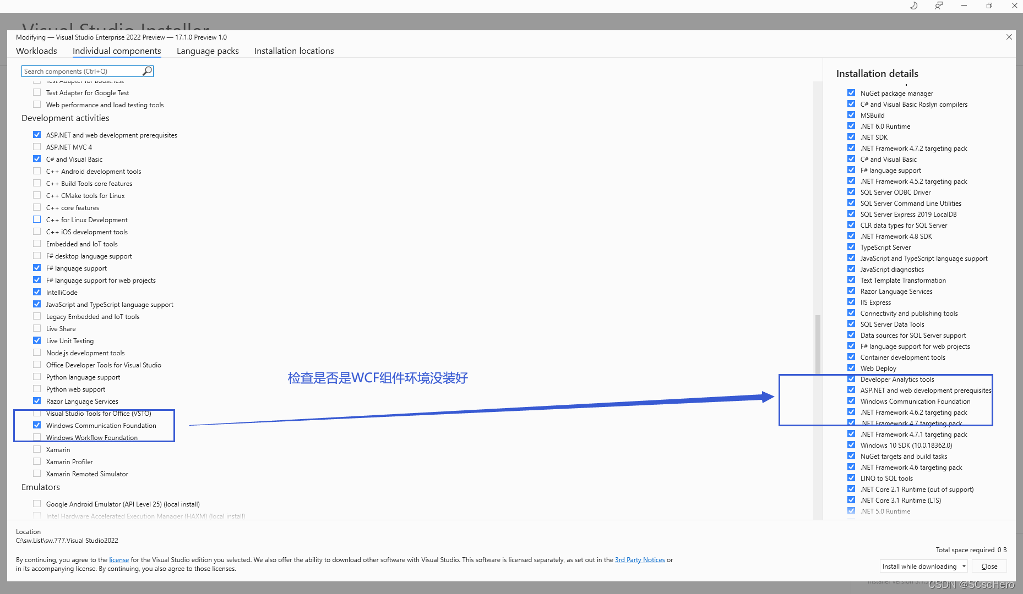Toggle SQL Server Express 2019 LocalDB
Image resolution: width=1023 pixels, height=594 pixels.
click(851, 214)
